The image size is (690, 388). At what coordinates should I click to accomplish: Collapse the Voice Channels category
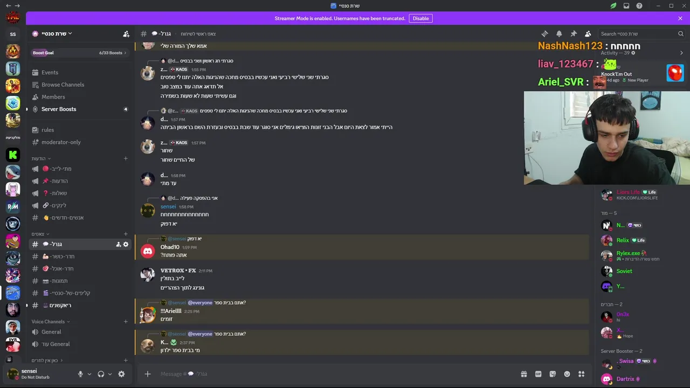click(51, 322)
